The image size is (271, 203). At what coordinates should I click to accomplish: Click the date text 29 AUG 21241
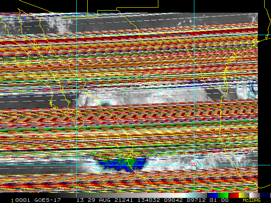(x=110, y=200)
